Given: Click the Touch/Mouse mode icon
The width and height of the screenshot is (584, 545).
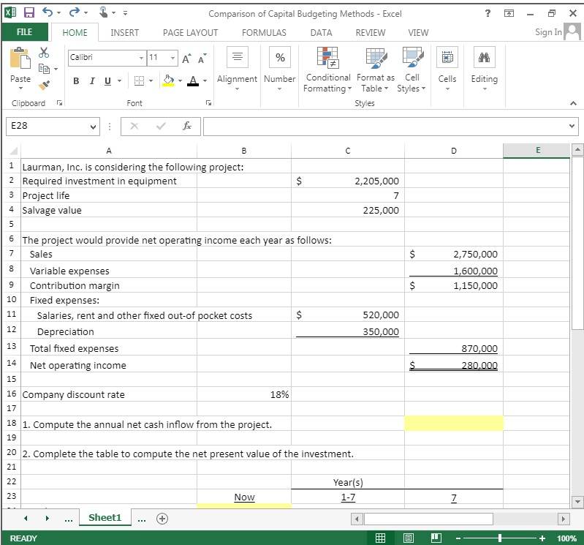Looking at the screenshot, I should click(104, 12).
